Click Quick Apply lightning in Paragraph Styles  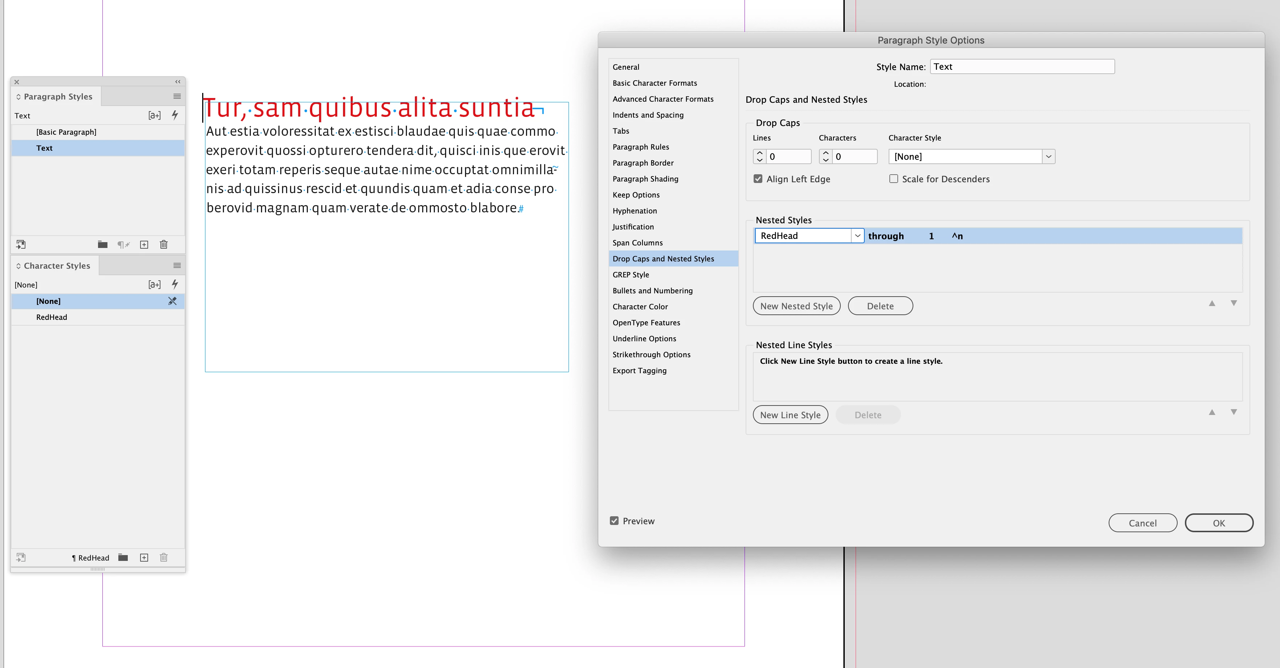[x=175, y=115]
